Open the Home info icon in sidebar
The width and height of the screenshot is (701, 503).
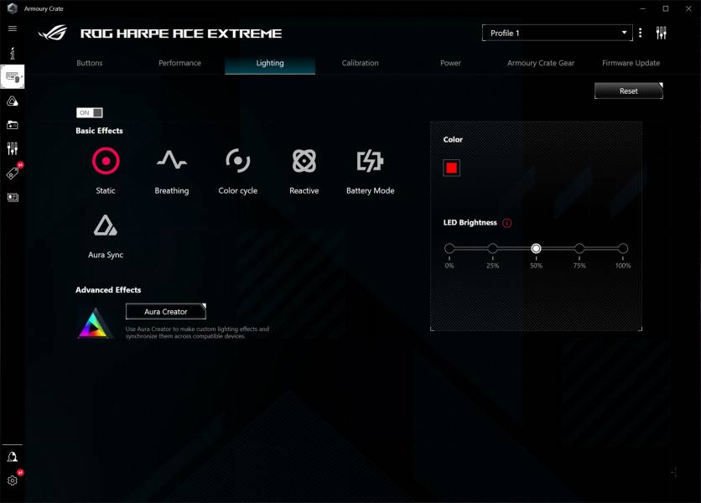tap(13, 53)
